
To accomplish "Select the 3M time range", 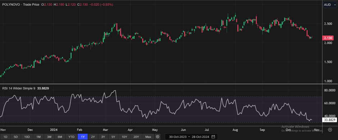I will (49, 137).
